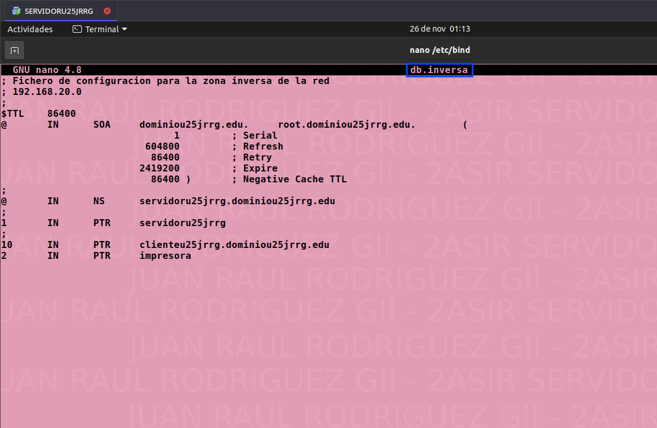
Task: Click 'dominiou25jrrg.edu.' in the SOA line
Action: (194, 125)
